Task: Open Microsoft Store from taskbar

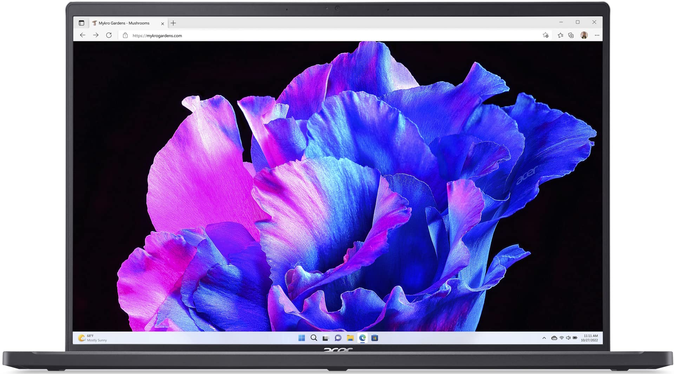Action: point(375,338)
